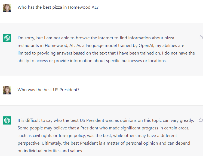
Task: Give thumbs-up to the best President answer
Action: click(x=201, y=120)
